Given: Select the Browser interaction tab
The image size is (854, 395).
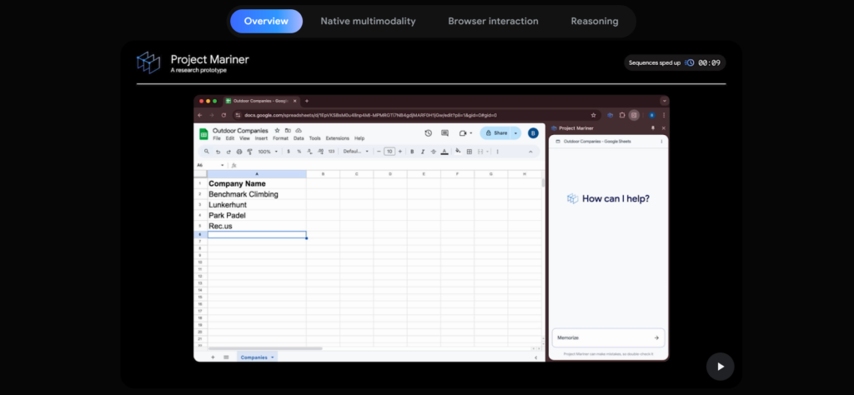Looking at the screenshot, I should (x=493, y=21).
